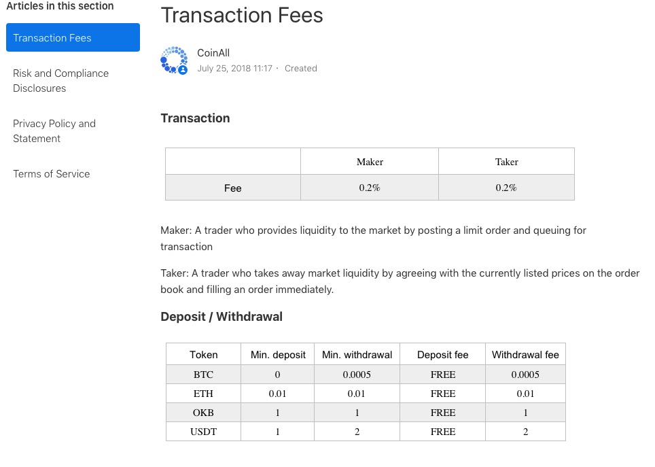Click the CoinAll author name
Image resolution: width=655 pixels, height=467 pixels.
[x=213, y=53]
